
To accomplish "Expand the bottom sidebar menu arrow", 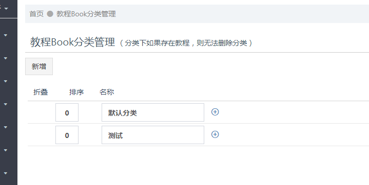I will coord(6,173).
